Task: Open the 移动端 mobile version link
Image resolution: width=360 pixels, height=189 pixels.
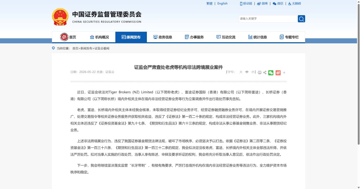Action: (246, 4)
